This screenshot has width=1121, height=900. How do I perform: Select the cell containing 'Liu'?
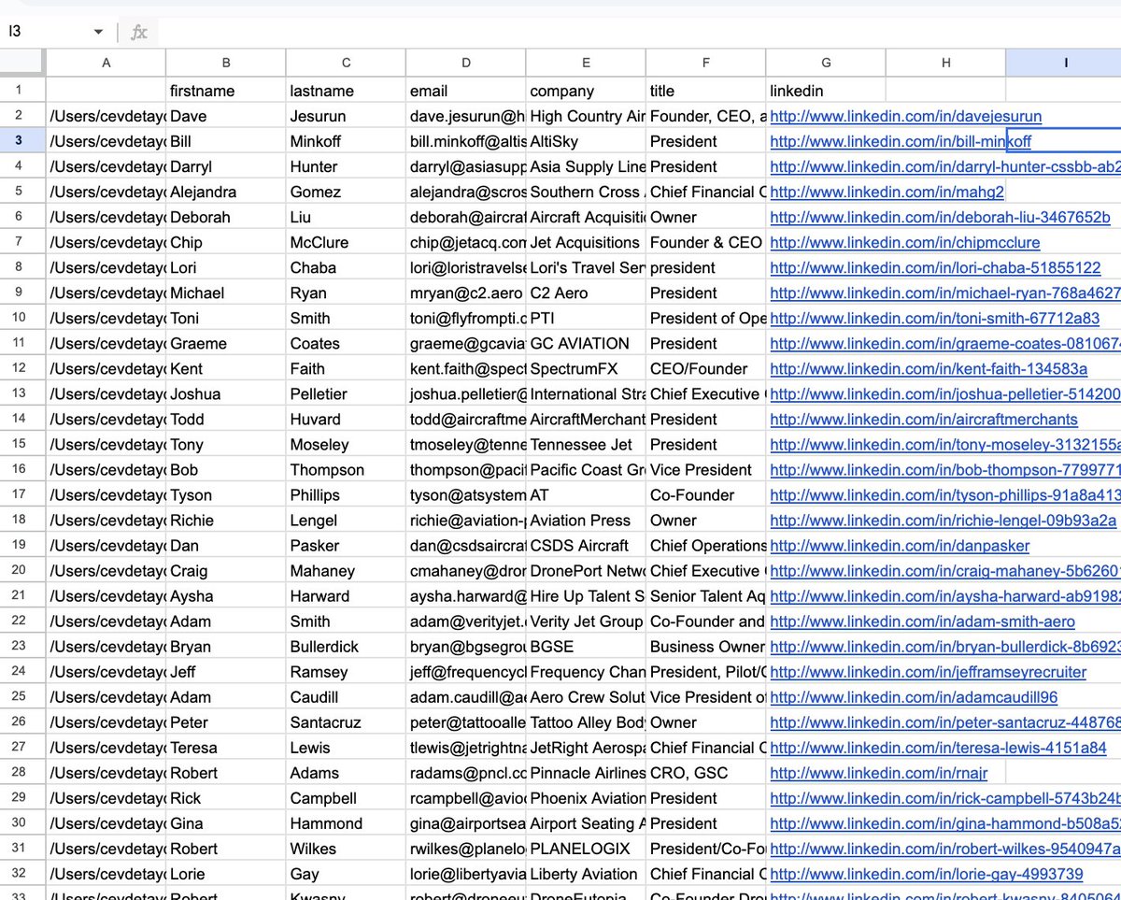pos(346,217)
